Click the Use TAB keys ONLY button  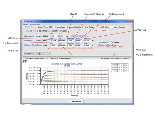(x=98, y=31)
